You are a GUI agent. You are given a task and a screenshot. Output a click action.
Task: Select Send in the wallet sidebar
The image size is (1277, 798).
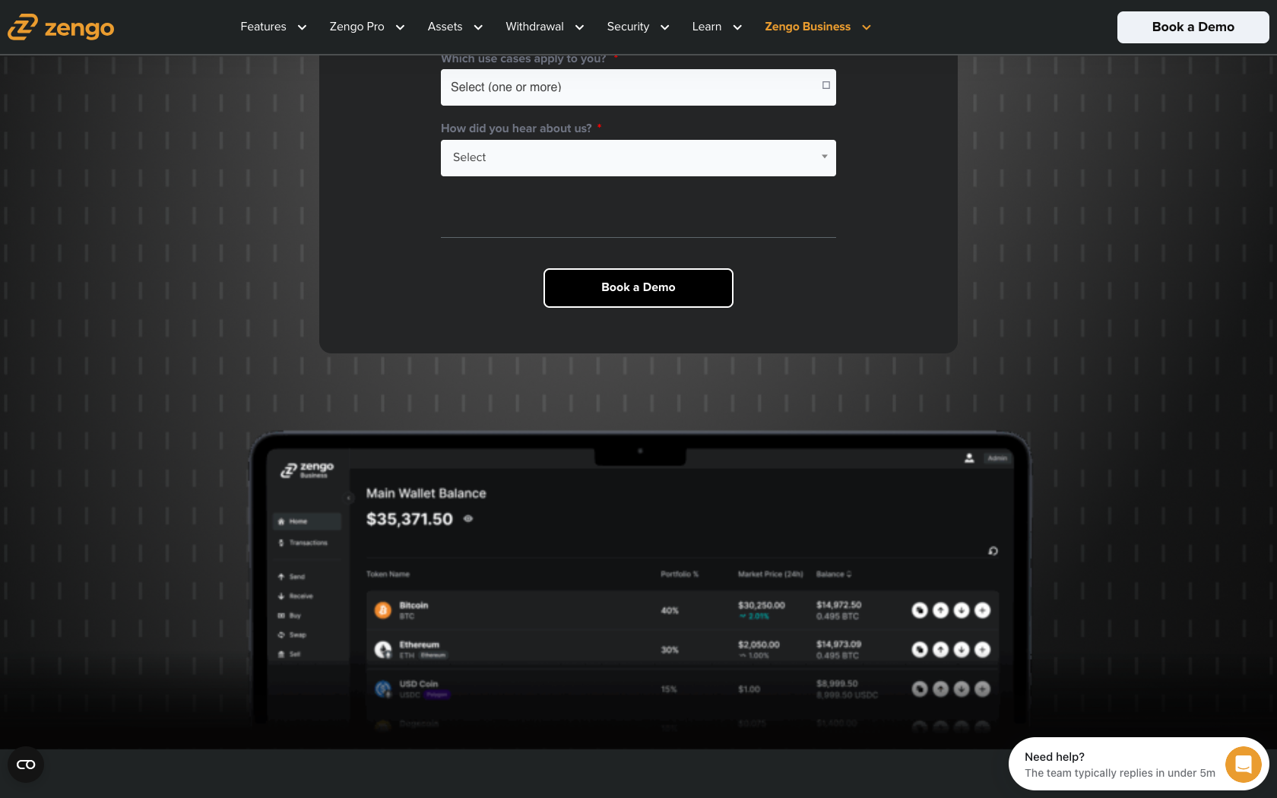coord(296,576)
